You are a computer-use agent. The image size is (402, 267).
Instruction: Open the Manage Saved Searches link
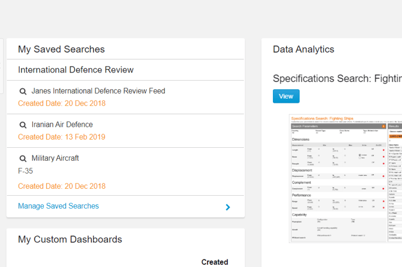(58, 206)
